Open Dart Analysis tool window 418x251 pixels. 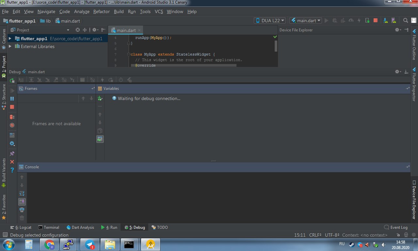point(80,227)
